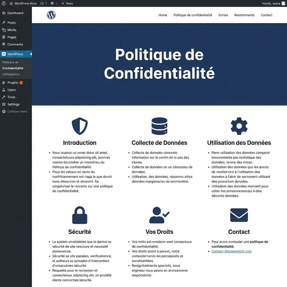Screen dimensions: 287x287
Task: Collapse the admin menu using Collapse menu
Action: tap(15, 111)
